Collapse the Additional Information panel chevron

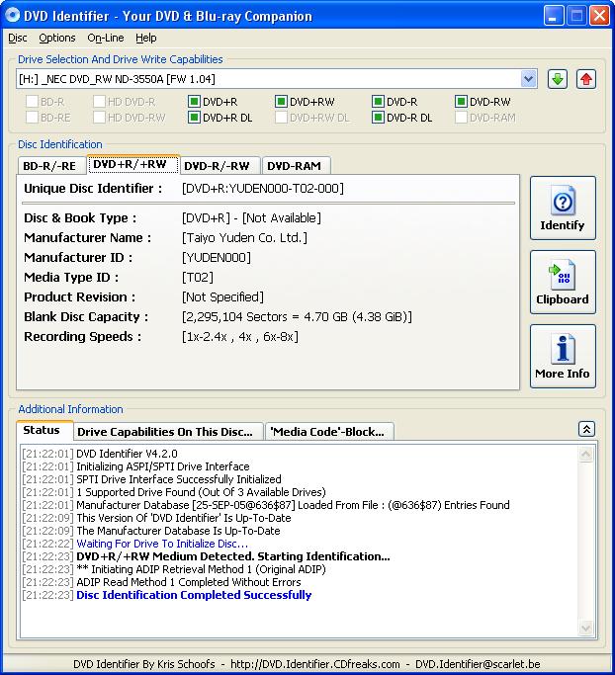(586, 429)
